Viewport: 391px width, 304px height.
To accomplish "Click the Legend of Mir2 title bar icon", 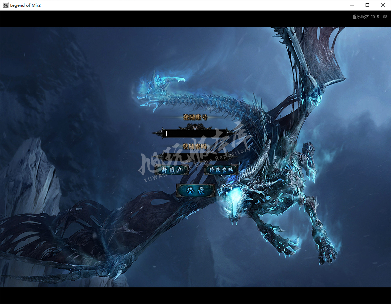I will point(5,5).
